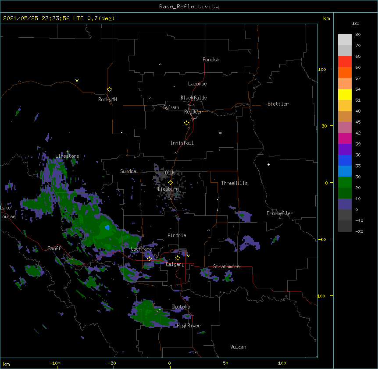Select the bright green 30-20 dBZ swatch

point(345,182)
